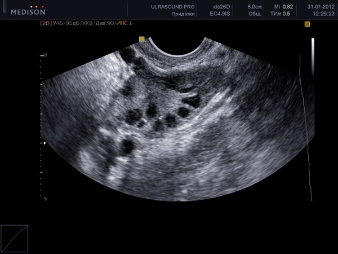The height and width of the screenshot is (254, 338).
Task: Click the depth scale zero mark
Action: click(x=45, y=55)
